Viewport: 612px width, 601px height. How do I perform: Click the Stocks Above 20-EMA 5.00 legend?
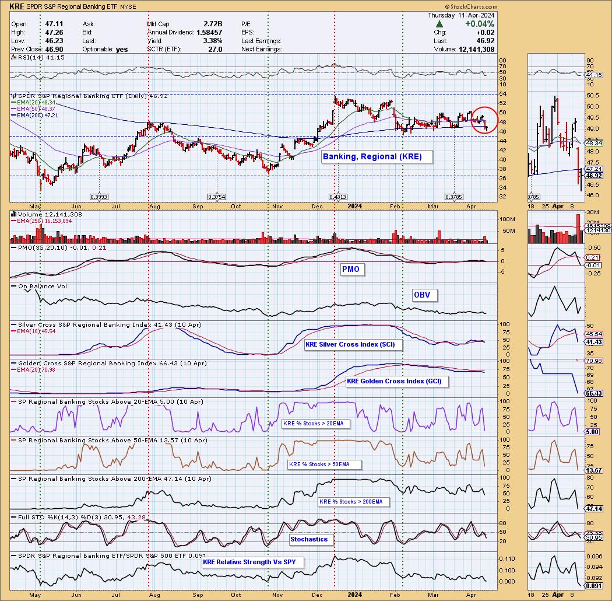[107, 401]
